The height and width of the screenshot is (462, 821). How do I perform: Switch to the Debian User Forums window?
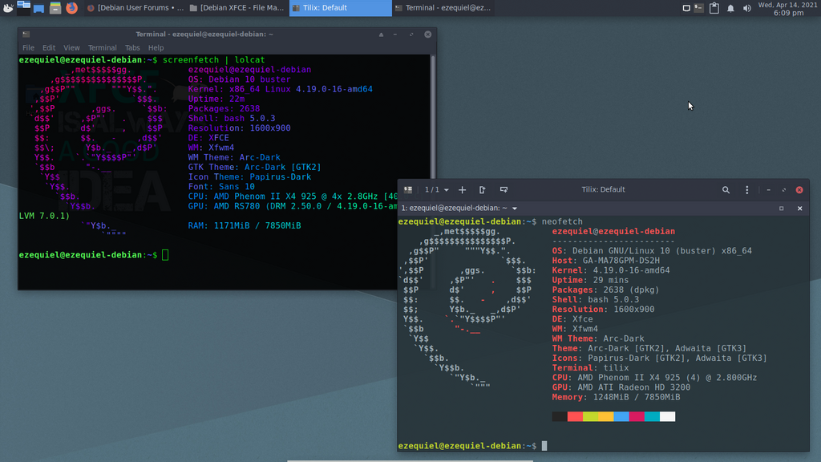pyautogui.click(x=135, y=8)
